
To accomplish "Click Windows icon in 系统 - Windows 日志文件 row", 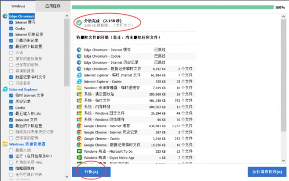I will tap(79, 113).
